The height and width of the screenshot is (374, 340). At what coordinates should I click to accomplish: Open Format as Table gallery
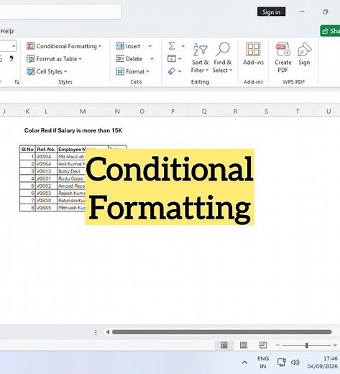(x=54, y=59)
